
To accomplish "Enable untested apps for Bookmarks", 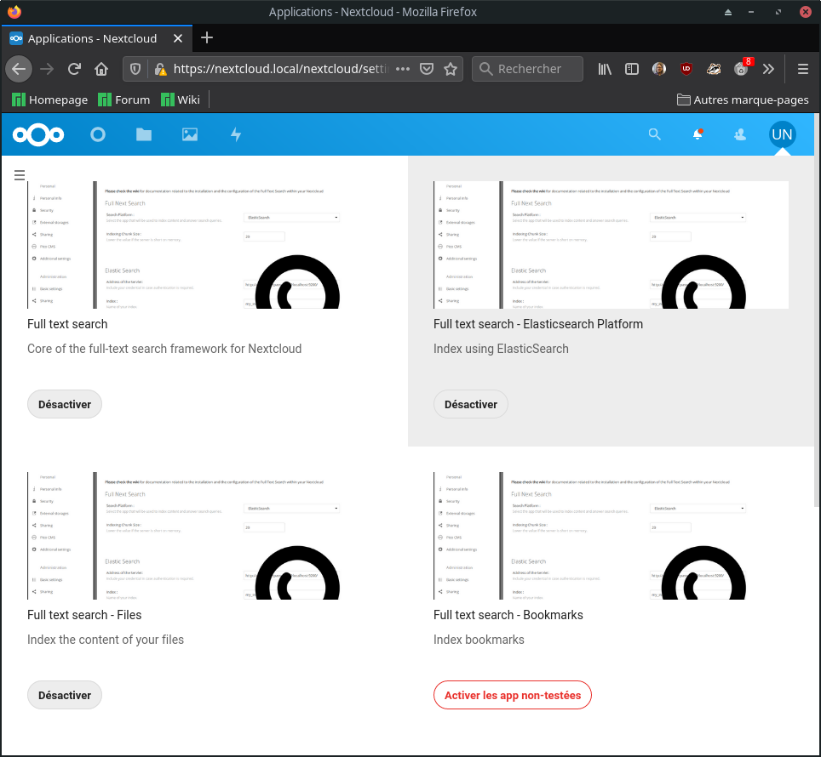I will pos(512,695).
